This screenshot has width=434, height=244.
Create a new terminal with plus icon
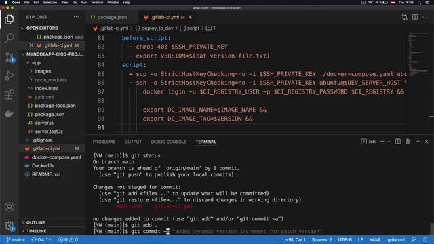tap(382, 142)
